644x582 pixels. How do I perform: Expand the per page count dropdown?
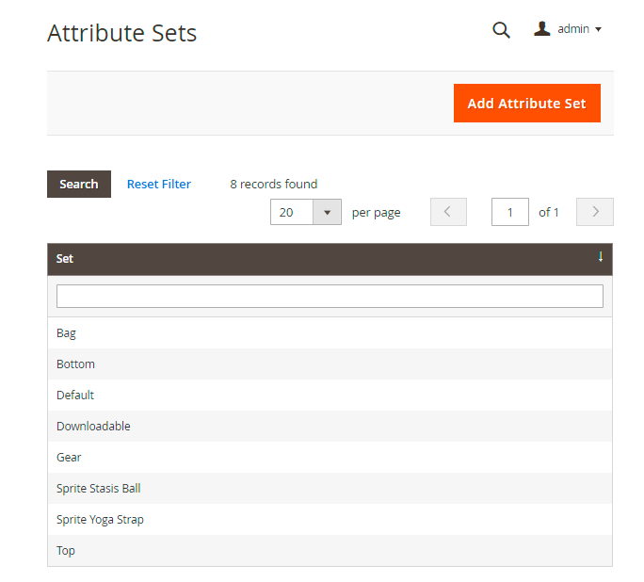327,212
